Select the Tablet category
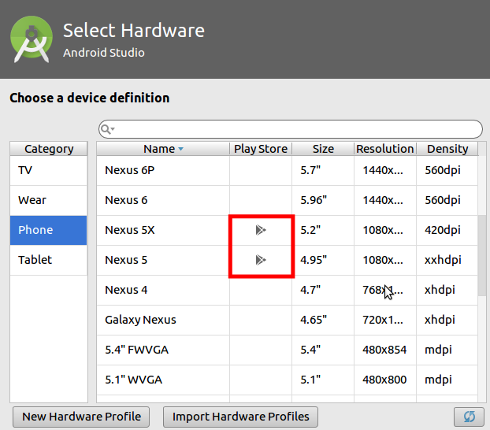The width and height of the screenshot is (490, 430). pos(48,260)
